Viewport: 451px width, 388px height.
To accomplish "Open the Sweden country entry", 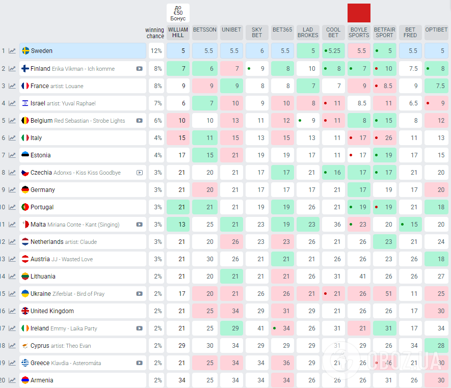I will click(x=42, y=51).
